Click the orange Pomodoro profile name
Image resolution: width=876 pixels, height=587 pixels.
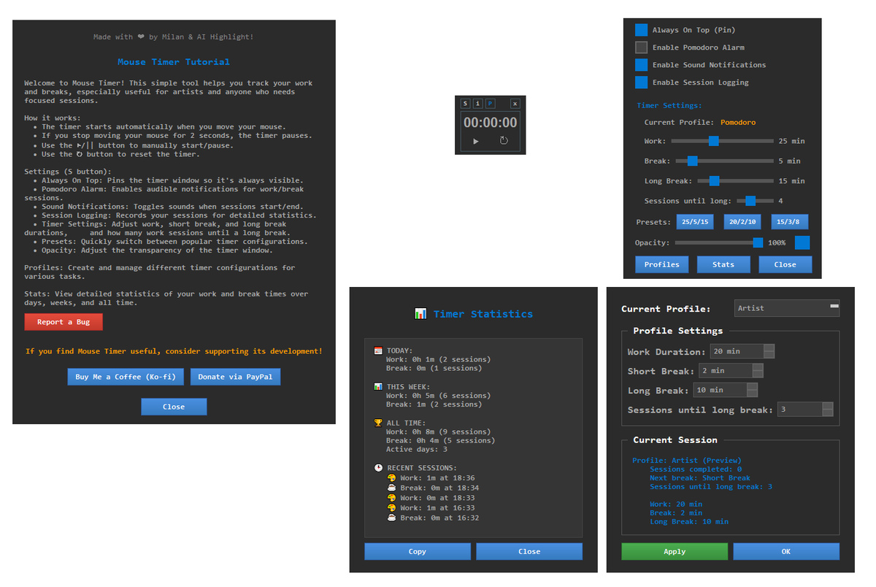[x=738, y=123]
